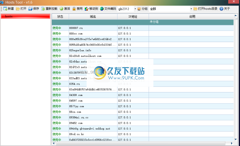Select the 0055ebba60b74c3603c00cfc2334f... row
The height and width of the screenshot is (146, 240).
143,45
